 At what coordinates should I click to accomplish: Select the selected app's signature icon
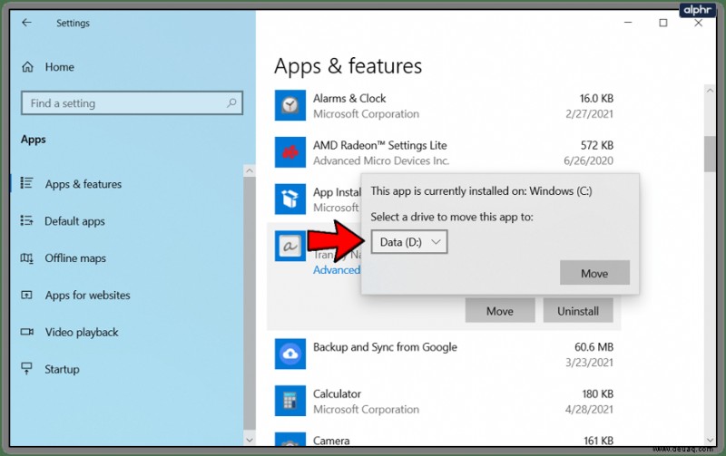(289, 246)
